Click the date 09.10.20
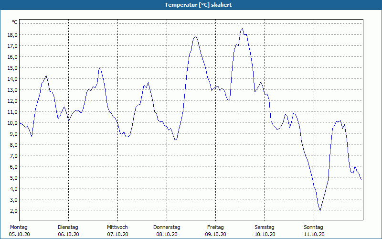The width and height of the screenshot is (382, 239). pyautogui.click(x=216, y=234)
